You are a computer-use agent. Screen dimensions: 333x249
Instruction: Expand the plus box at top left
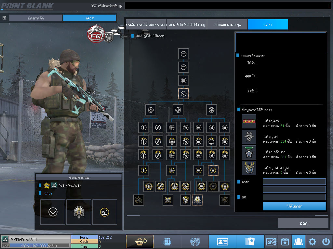[4, 18]
